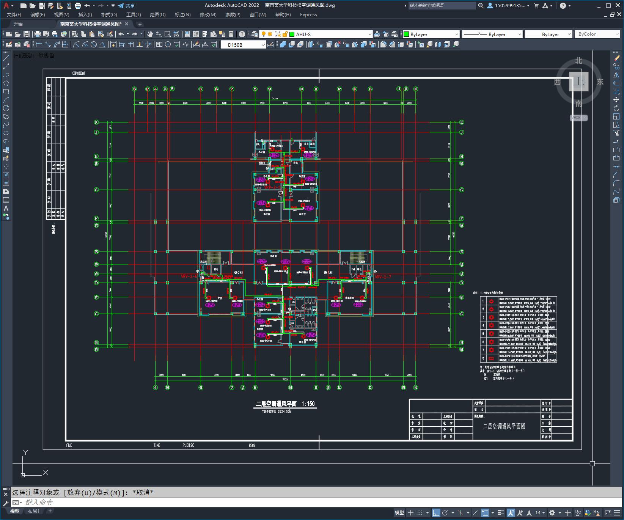Open the 标注(N) menu
The image size is (624, 520).
point(182,14)
